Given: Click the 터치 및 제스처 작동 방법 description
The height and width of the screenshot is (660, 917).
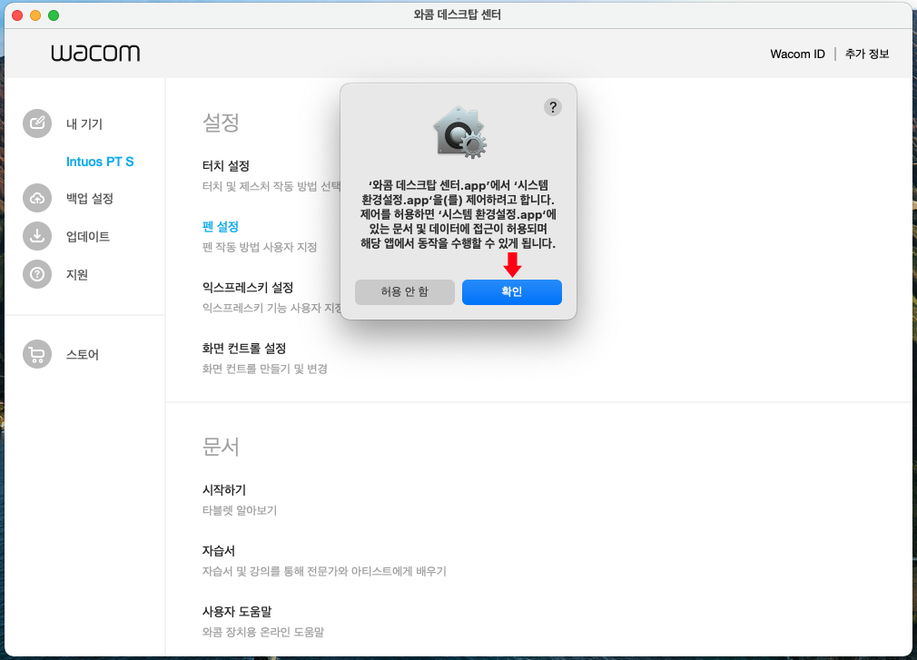Looking at the screenshot, I should pos(271,186).
